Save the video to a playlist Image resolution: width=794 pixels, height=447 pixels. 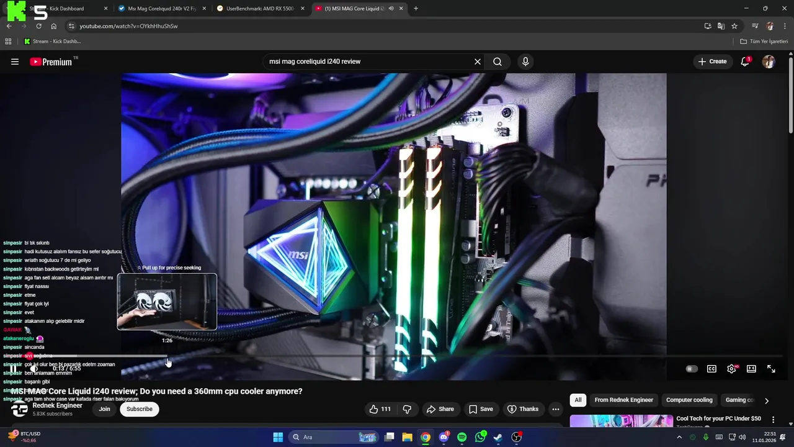pos(481,409)
